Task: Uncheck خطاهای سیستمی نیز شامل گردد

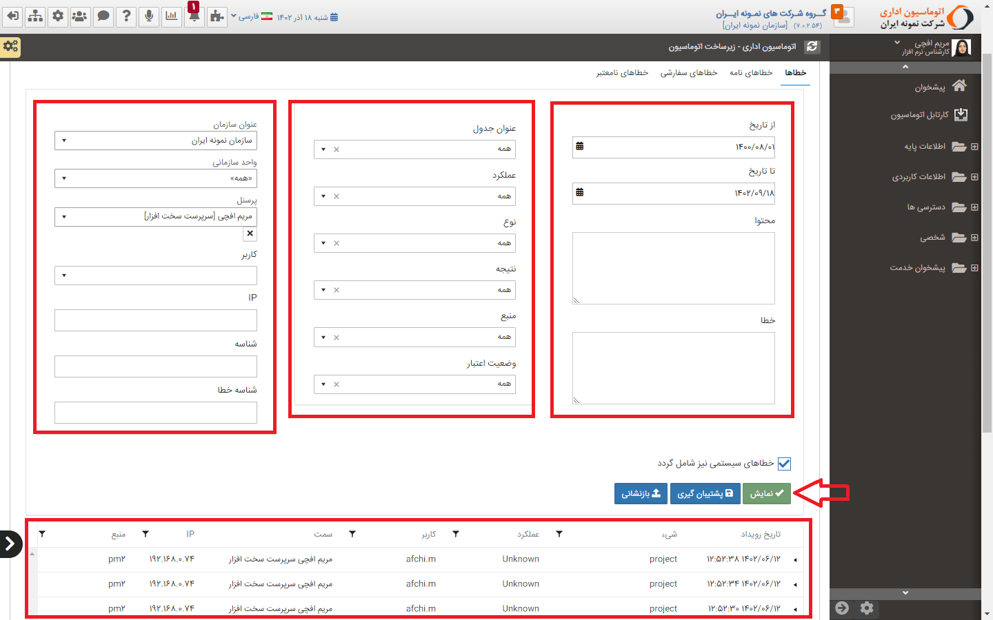Action: (x=783, y=464)
